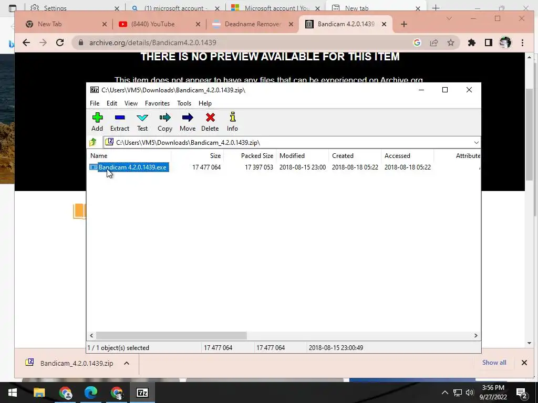Click the 7-Zip horizontal scrollbar thumb
This screenshot has width=538, height=403.
171,335
